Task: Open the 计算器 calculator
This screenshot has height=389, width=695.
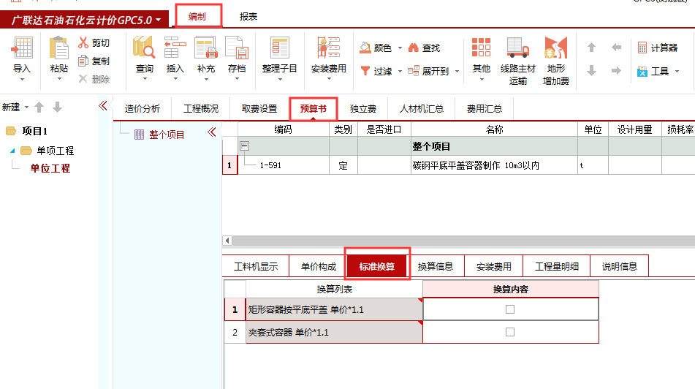Action: coord(657,48)
